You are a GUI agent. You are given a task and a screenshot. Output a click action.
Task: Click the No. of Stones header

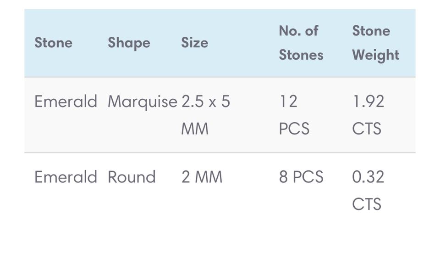[301, 43]
